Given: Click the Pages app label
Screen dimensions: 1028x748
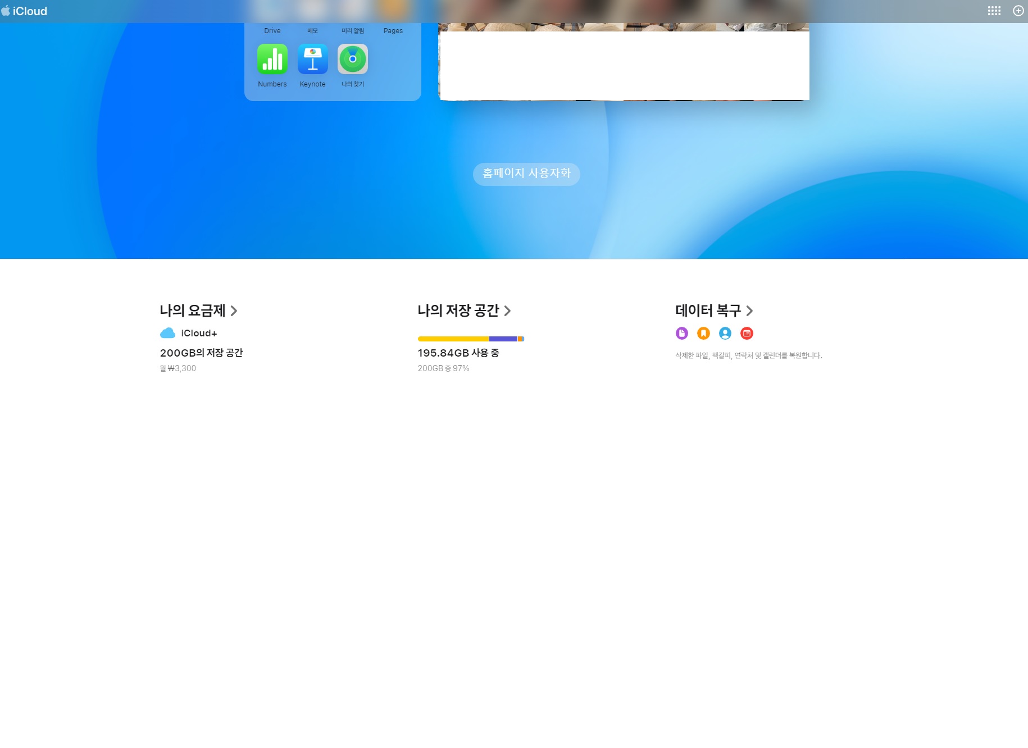Looking at the screenshot, I should pos(393,31).
